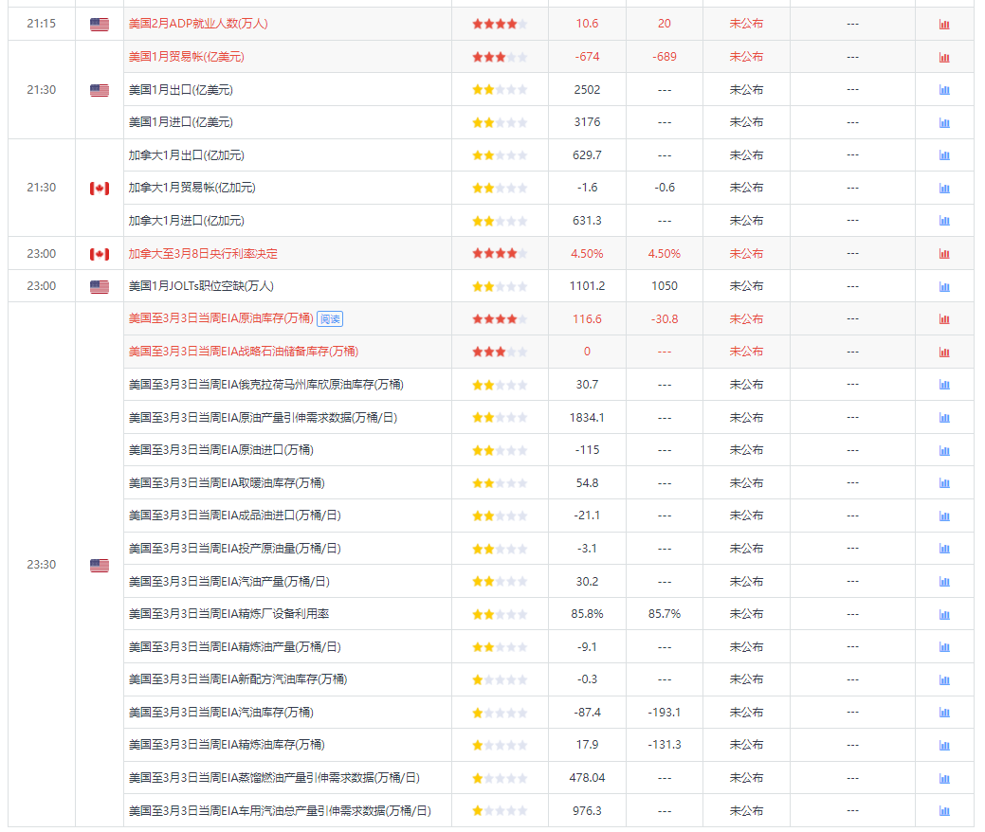
Task: Click previous value 1101.2 in JOLTs row
Action: click(x=588, y=286)
